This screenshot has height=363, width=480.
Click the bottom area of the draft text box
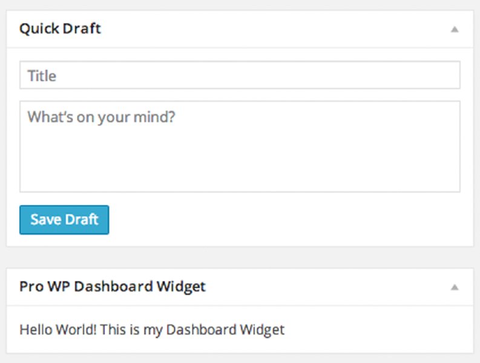click(240, 178)
